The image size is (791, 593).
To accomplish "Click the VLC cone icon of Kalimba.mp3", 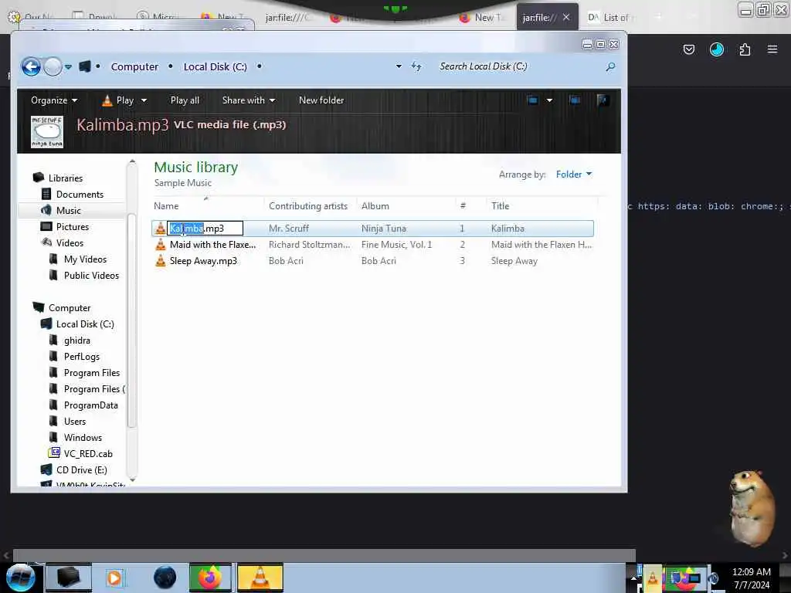I will (161, 229).
